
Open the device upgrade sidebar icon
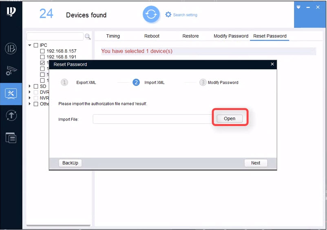11,115
